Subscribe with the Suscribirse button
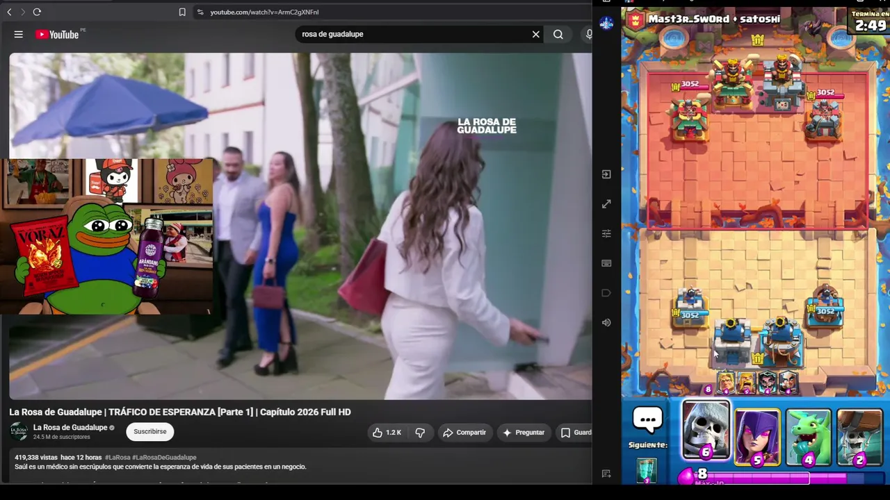 click(x=150, y=431)
